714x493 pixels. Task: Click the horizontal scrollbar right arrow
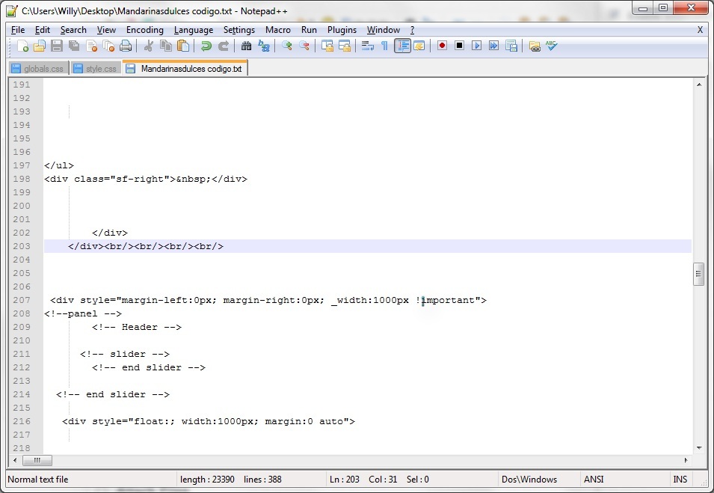686,460
